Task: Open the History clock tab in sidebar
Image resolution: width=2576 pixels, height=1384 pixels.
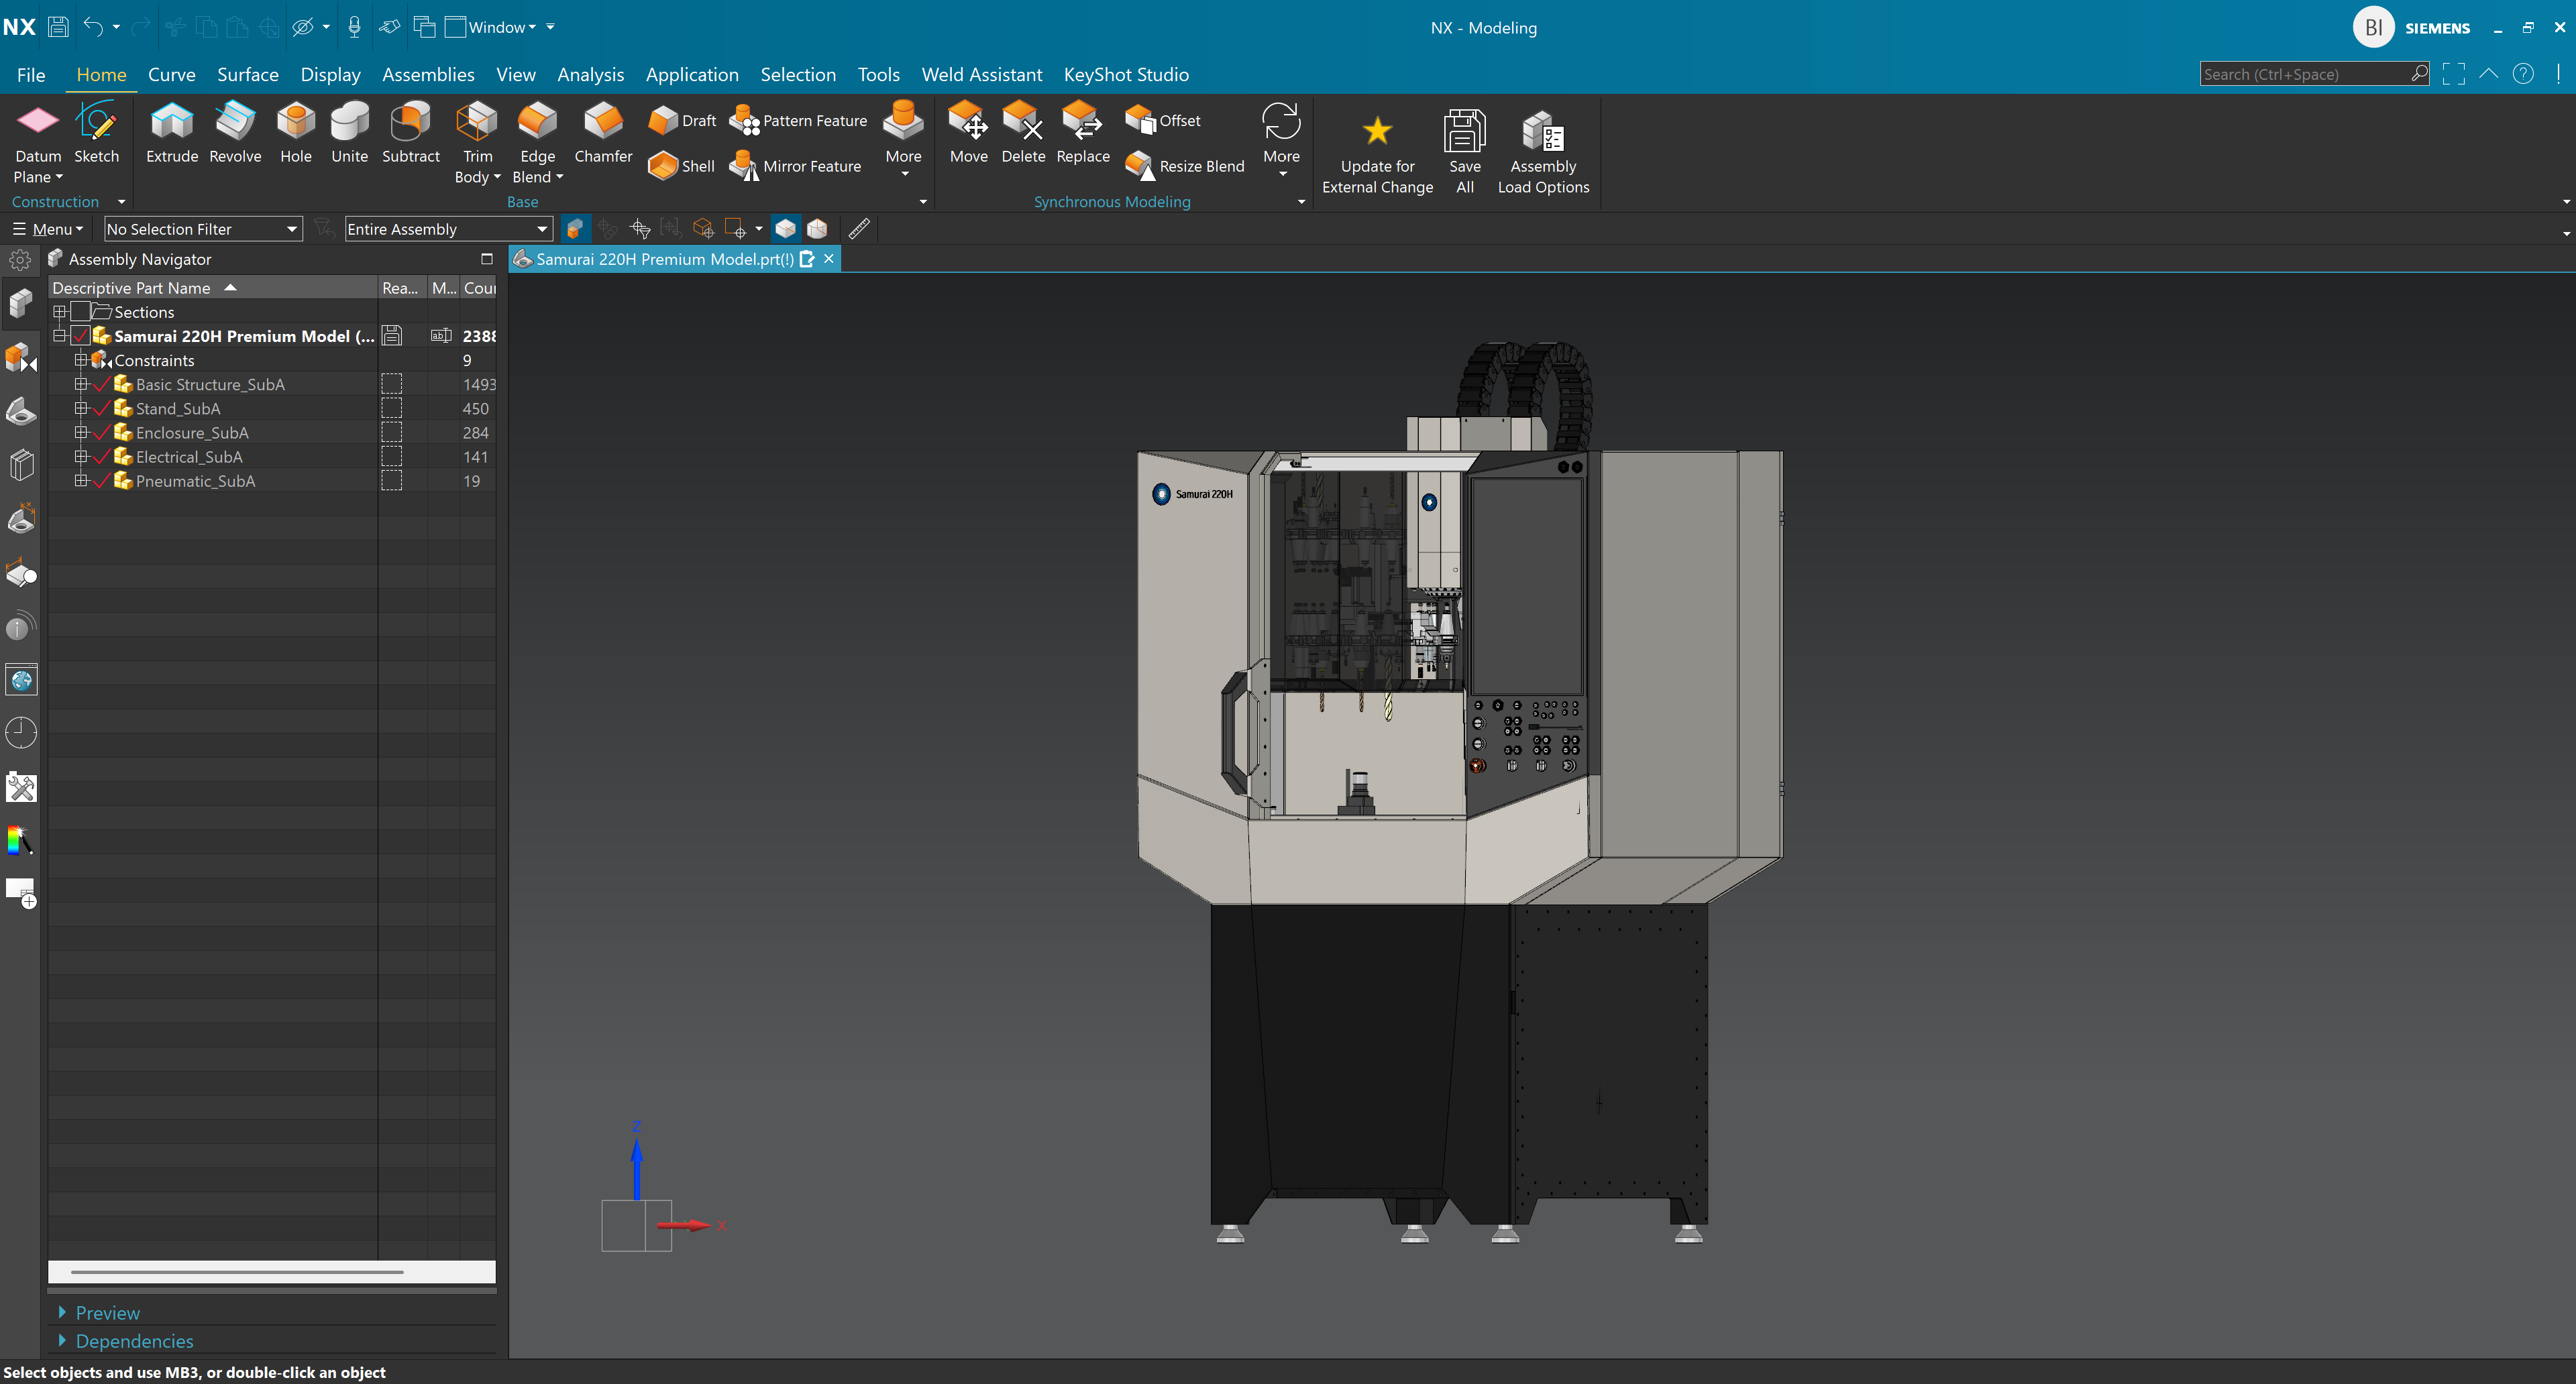Action: click(21, 732)
